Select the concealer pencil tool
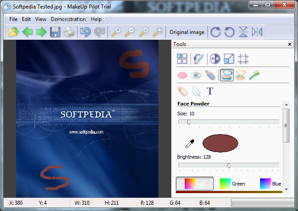Screen dimensions: 298x211 [182, 91]
